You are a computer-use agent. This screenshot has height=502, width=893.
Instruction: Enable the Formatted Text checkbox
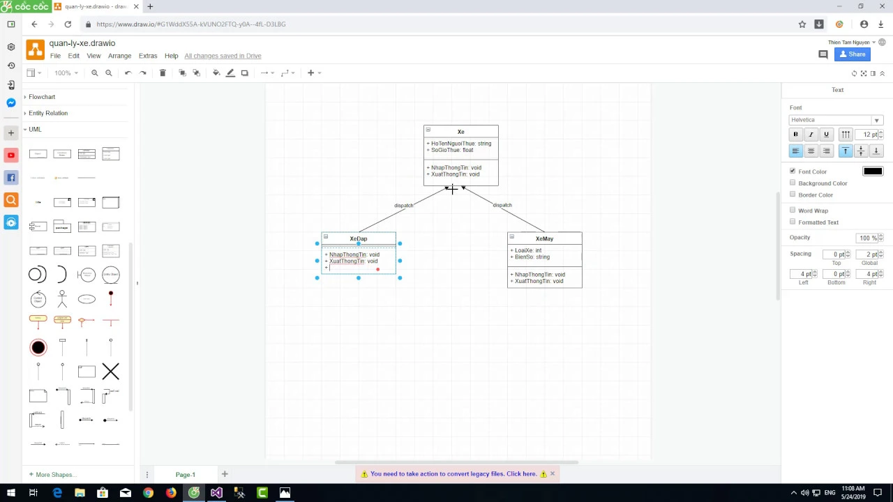pos(793,222)
